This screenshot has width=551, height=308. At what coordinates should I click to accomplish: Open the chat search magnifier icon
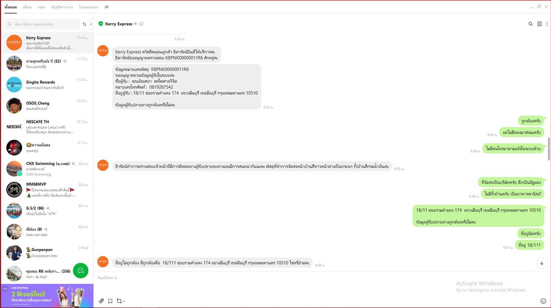point(530,24)
